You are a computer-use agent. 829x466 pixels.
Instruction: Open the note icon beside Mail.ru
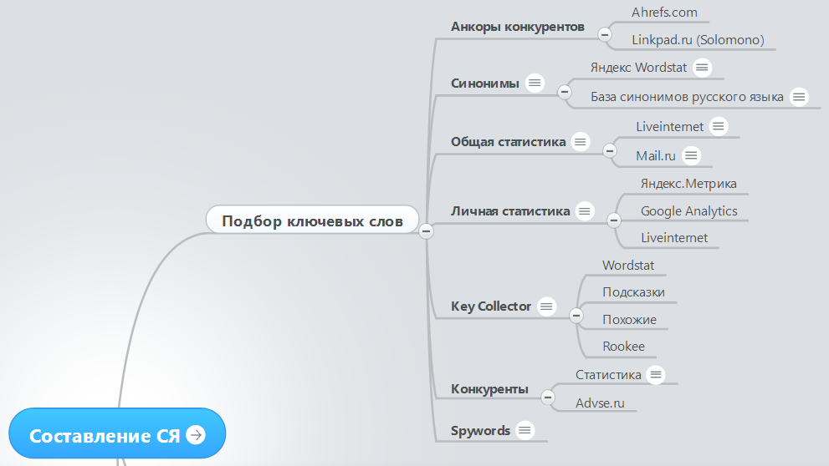[x=691, y=155]
